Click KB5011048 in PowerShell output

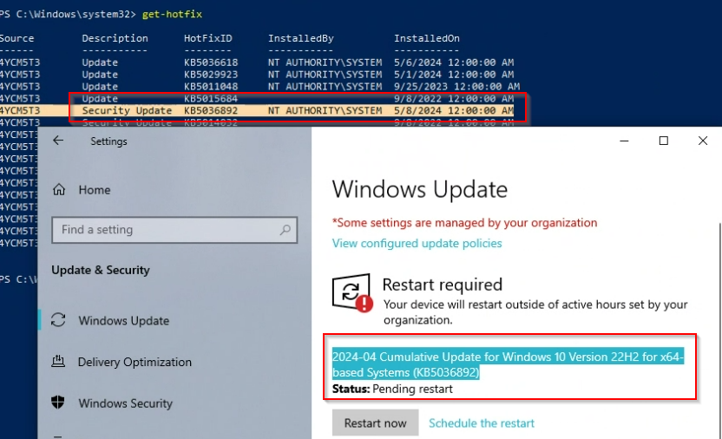[x=211, y=86]
